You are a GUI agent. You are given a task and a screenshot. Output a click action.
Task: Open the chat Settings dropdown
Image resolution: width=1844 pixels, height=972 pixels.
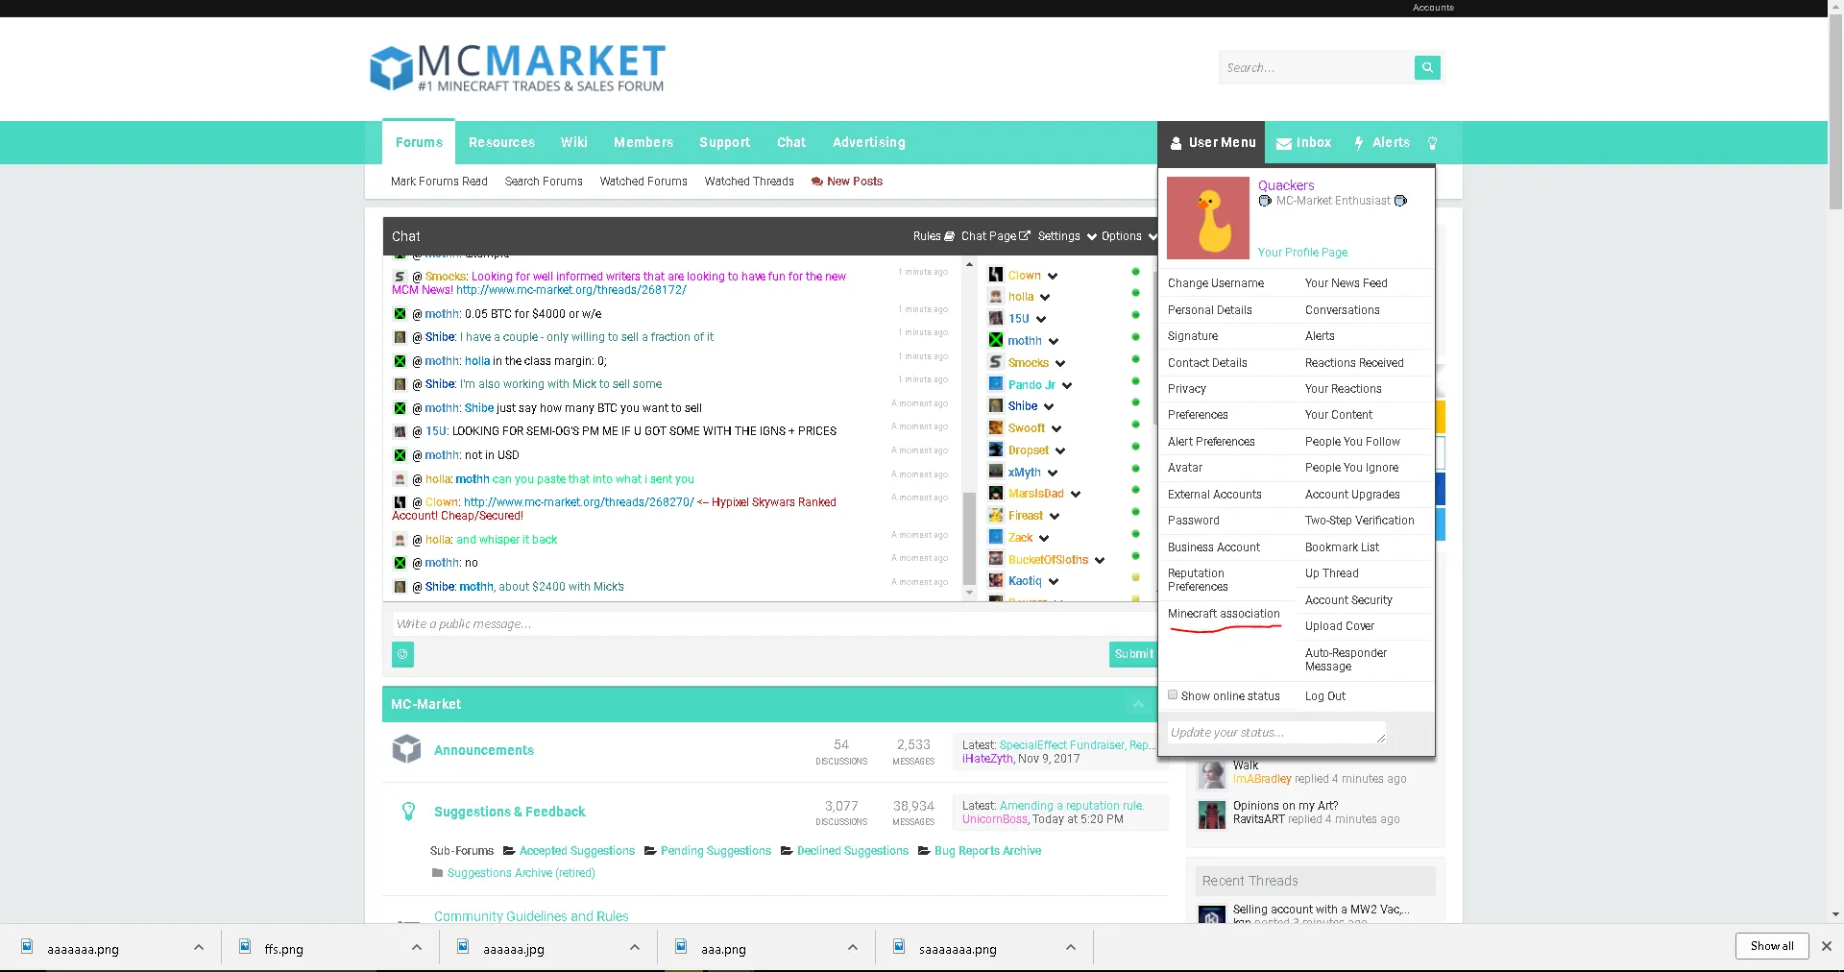(x=1067, y=236)
